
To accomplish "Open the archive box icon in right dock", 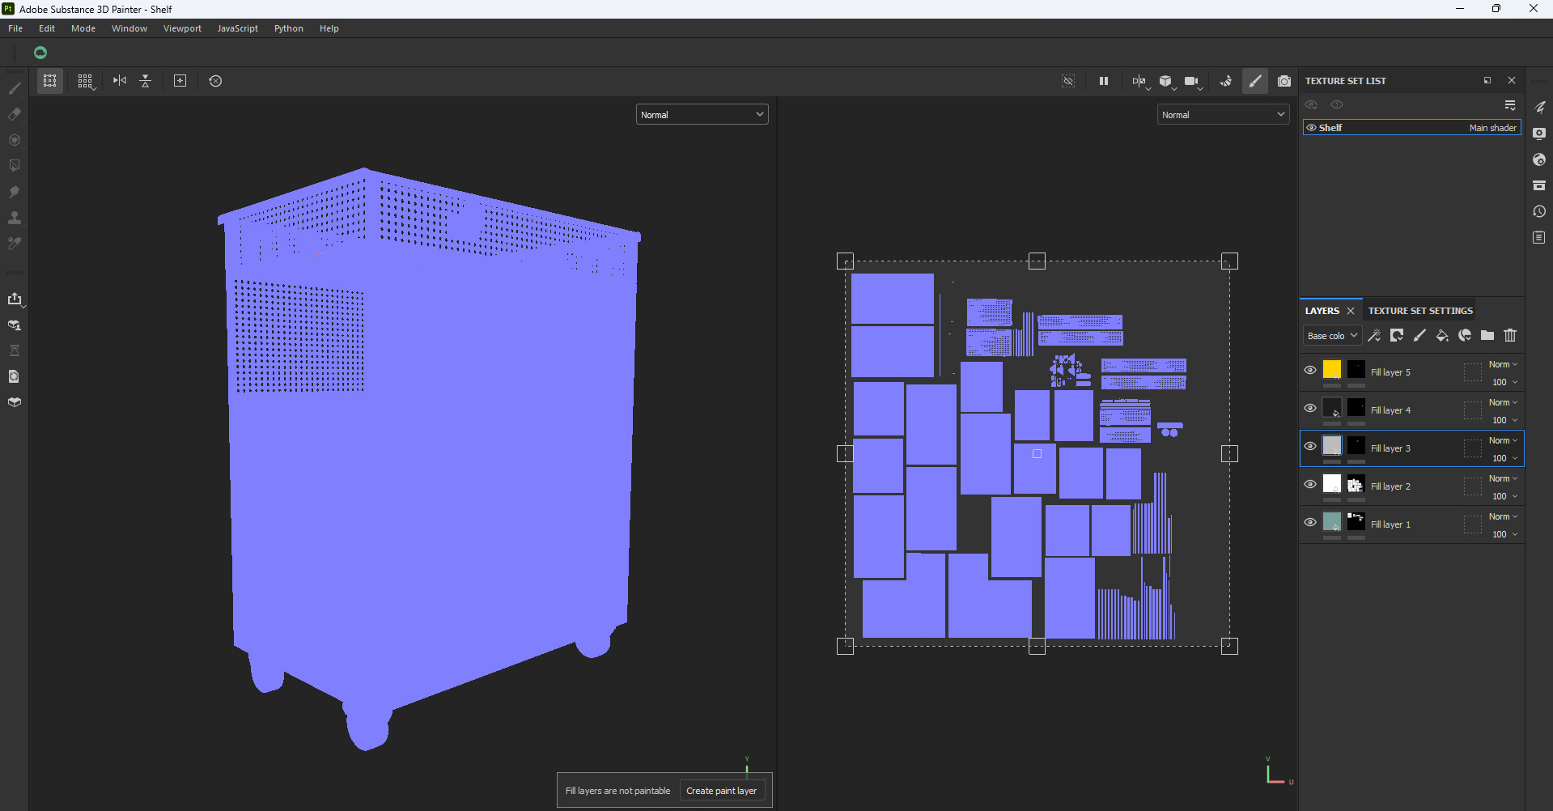I will click(x=1539, y=185).
